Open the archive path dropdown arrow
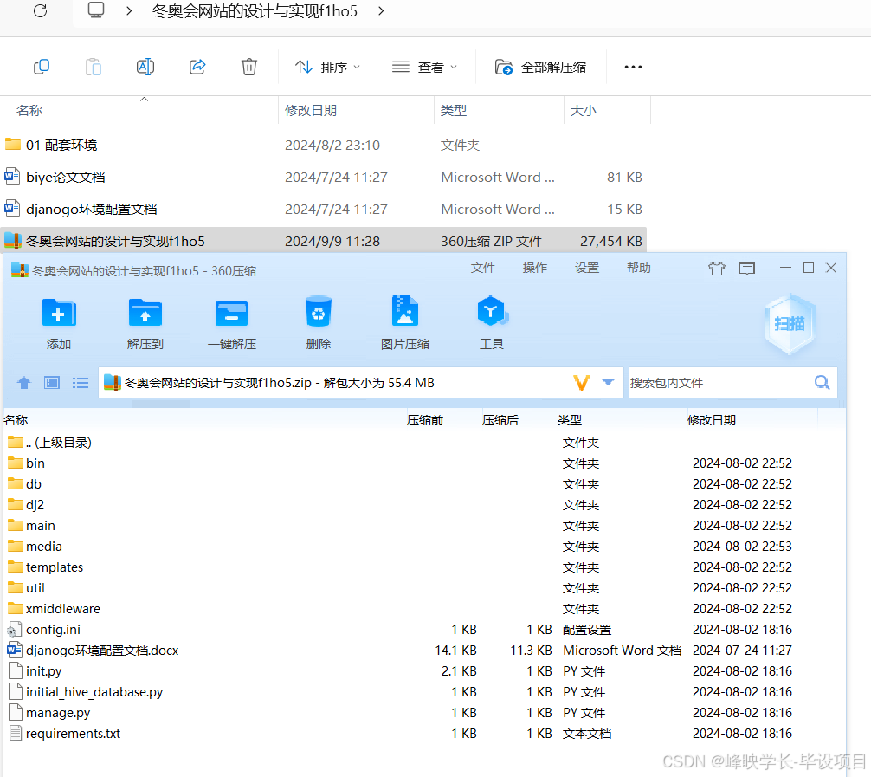 pos(607,382)
